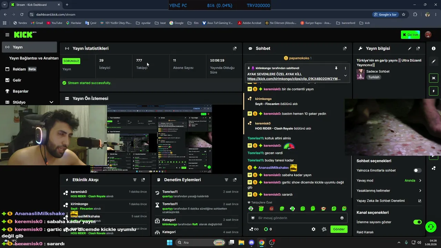This screenshot has height=248, width=441.
Task: Open Reklam Beta sidebar item
Action: (x=29, y=69)
